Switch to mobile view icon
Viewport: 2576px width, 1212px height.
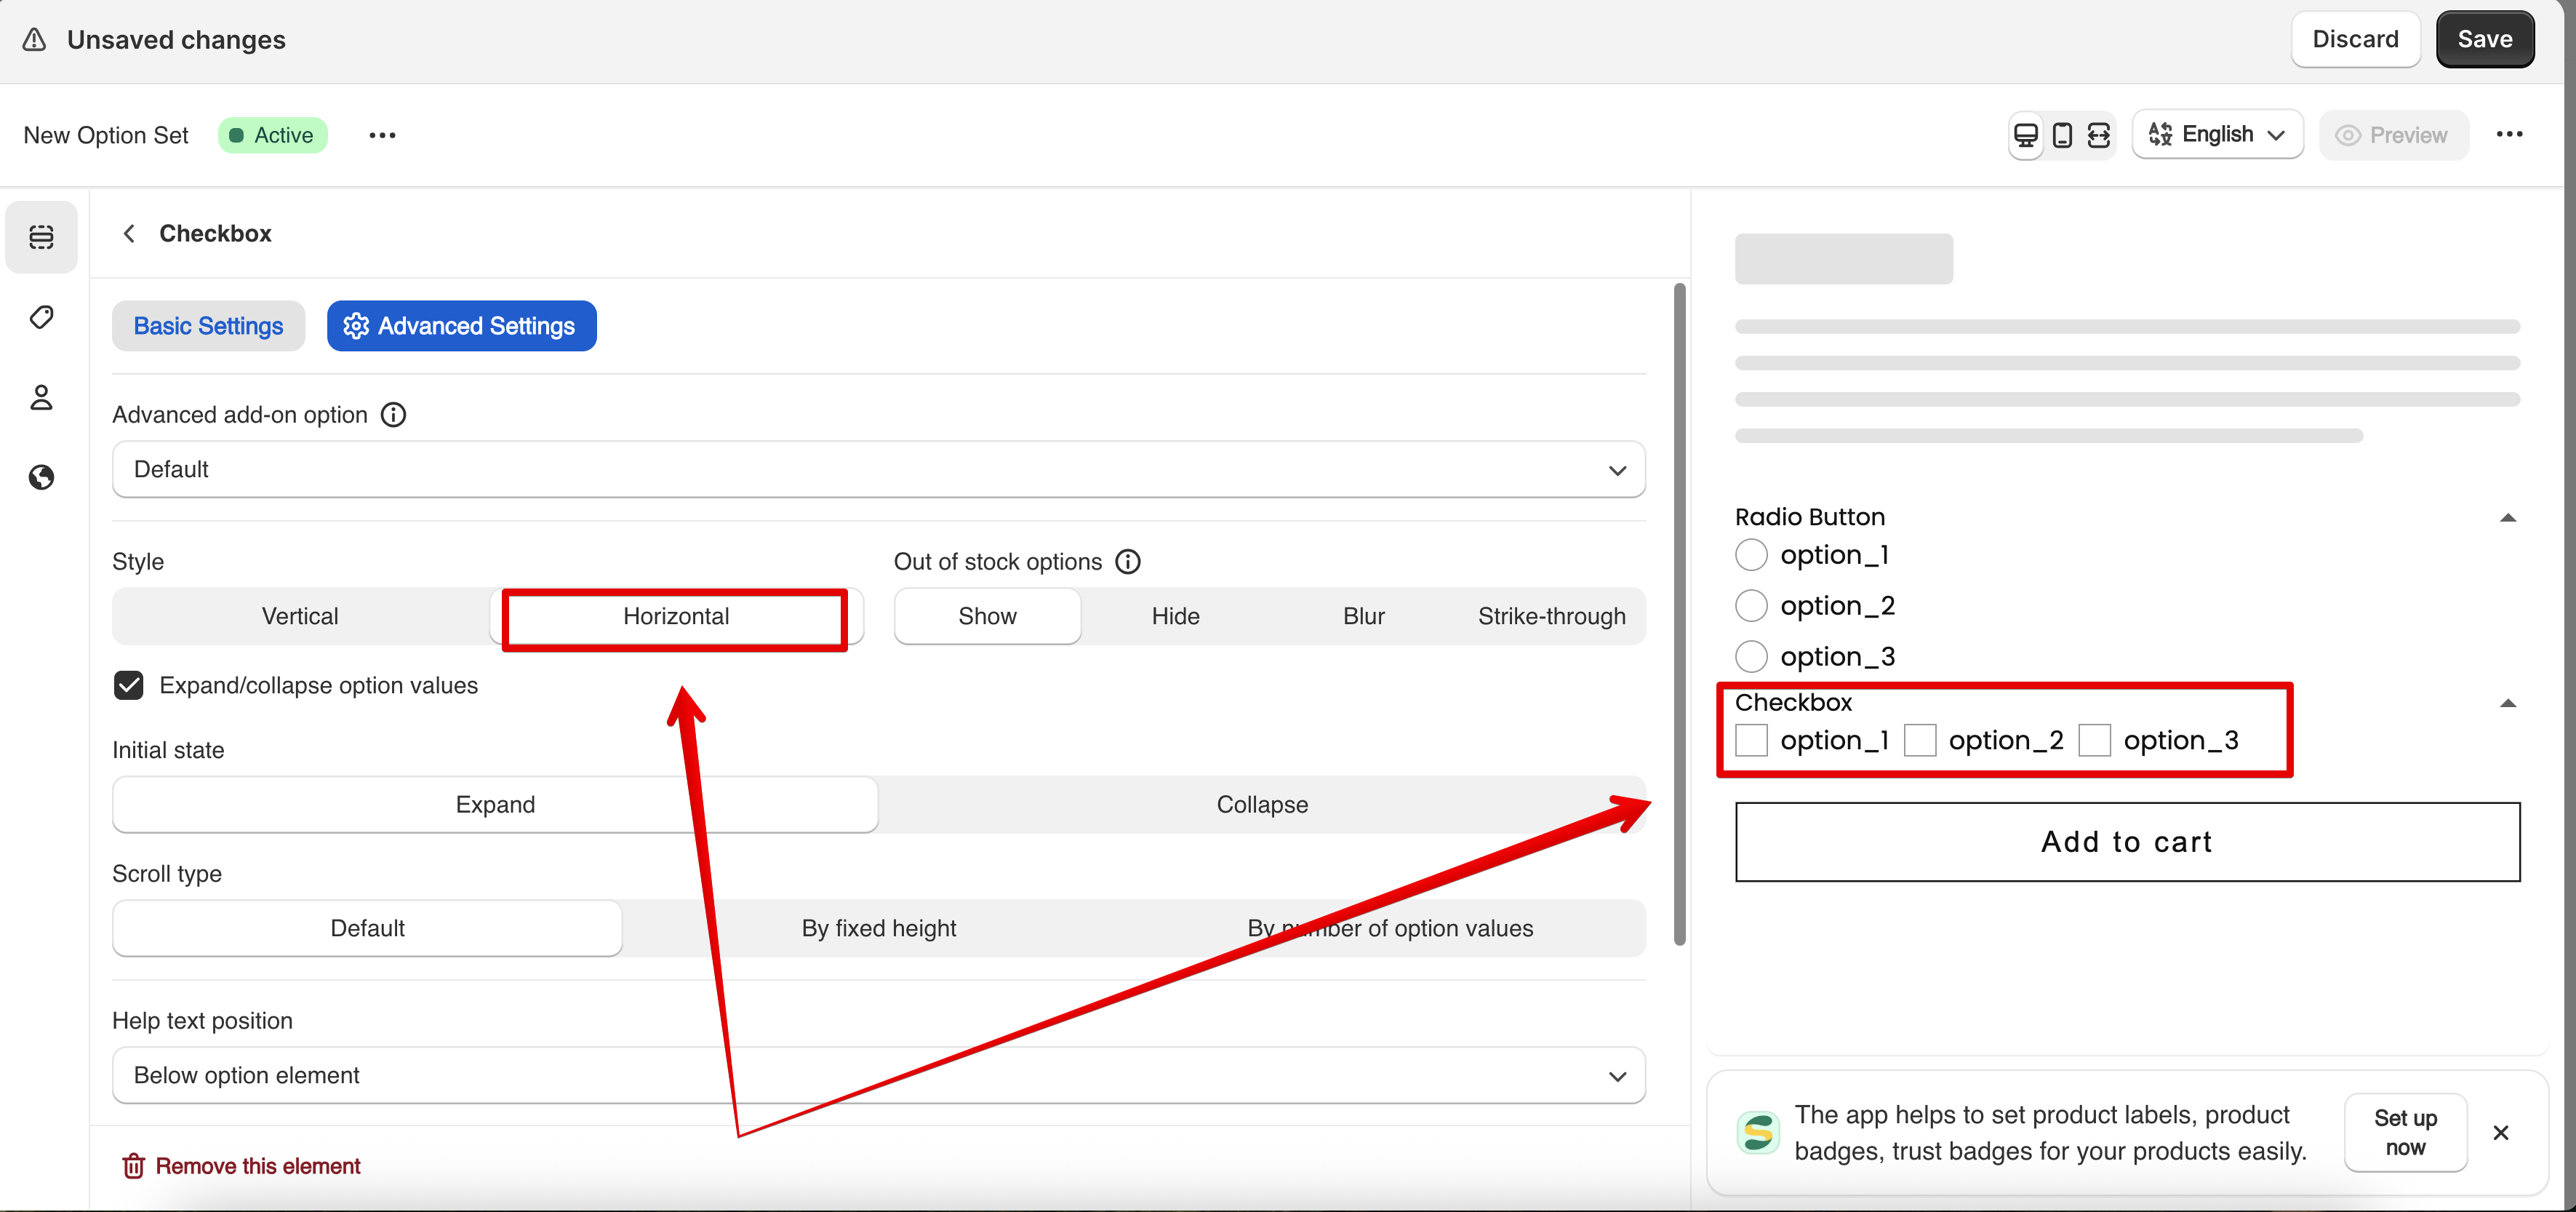tap(2062, 135)
